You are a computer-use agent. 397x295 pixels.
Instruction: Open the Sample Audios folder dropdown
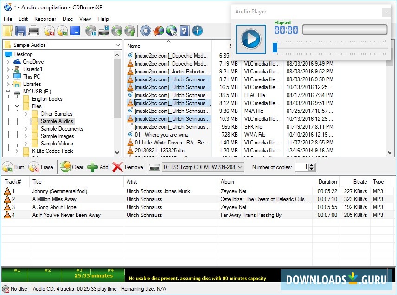click(117, 45)
